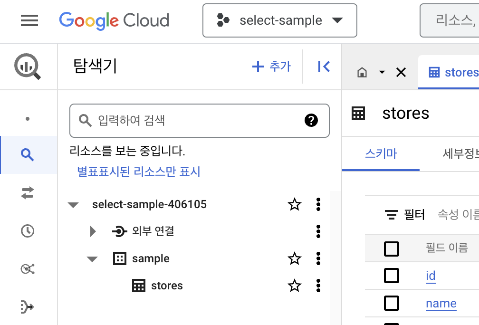Select the select-sample-406105 project label

click(x=149, y=204)
